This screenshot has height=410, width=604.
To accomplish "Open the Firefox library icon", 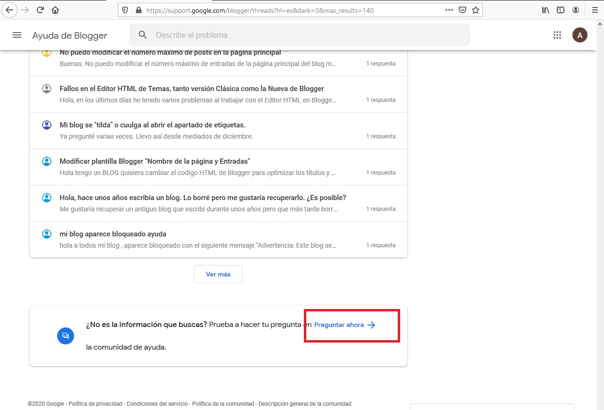I will (x=545, y=10).
